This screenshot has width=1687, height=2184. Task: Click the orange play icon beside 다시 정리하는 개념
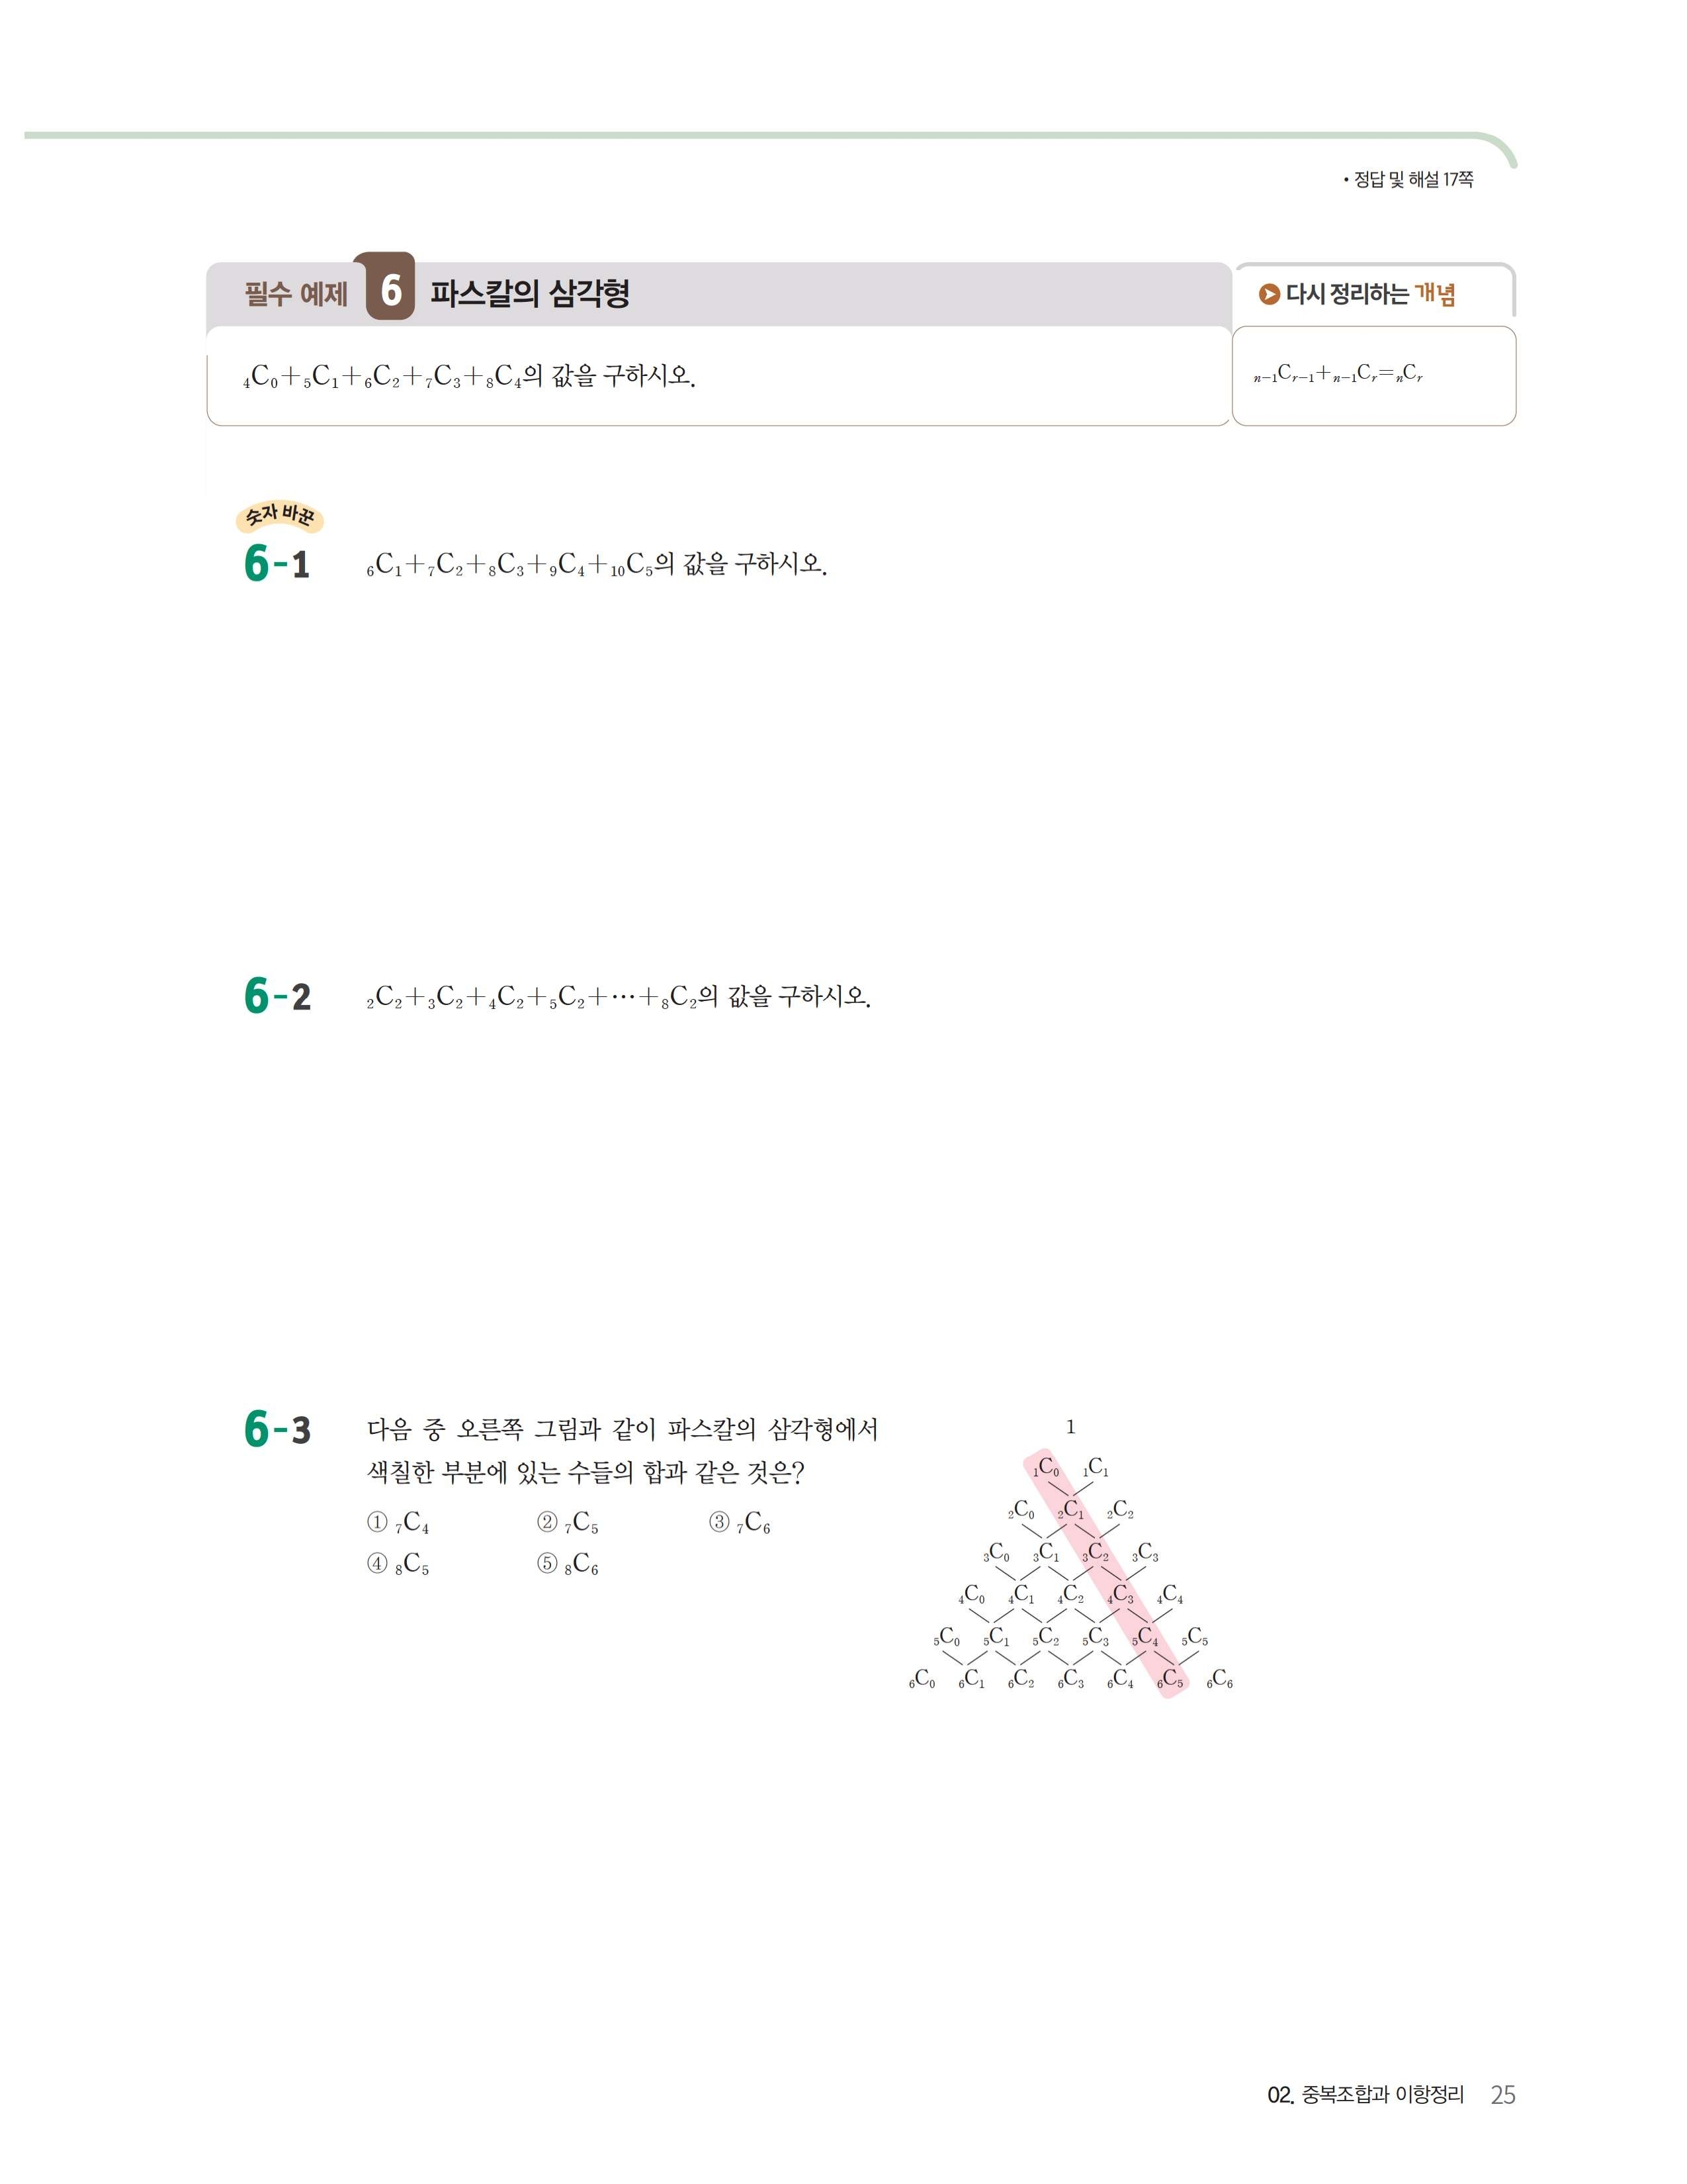coord(1270,294)
